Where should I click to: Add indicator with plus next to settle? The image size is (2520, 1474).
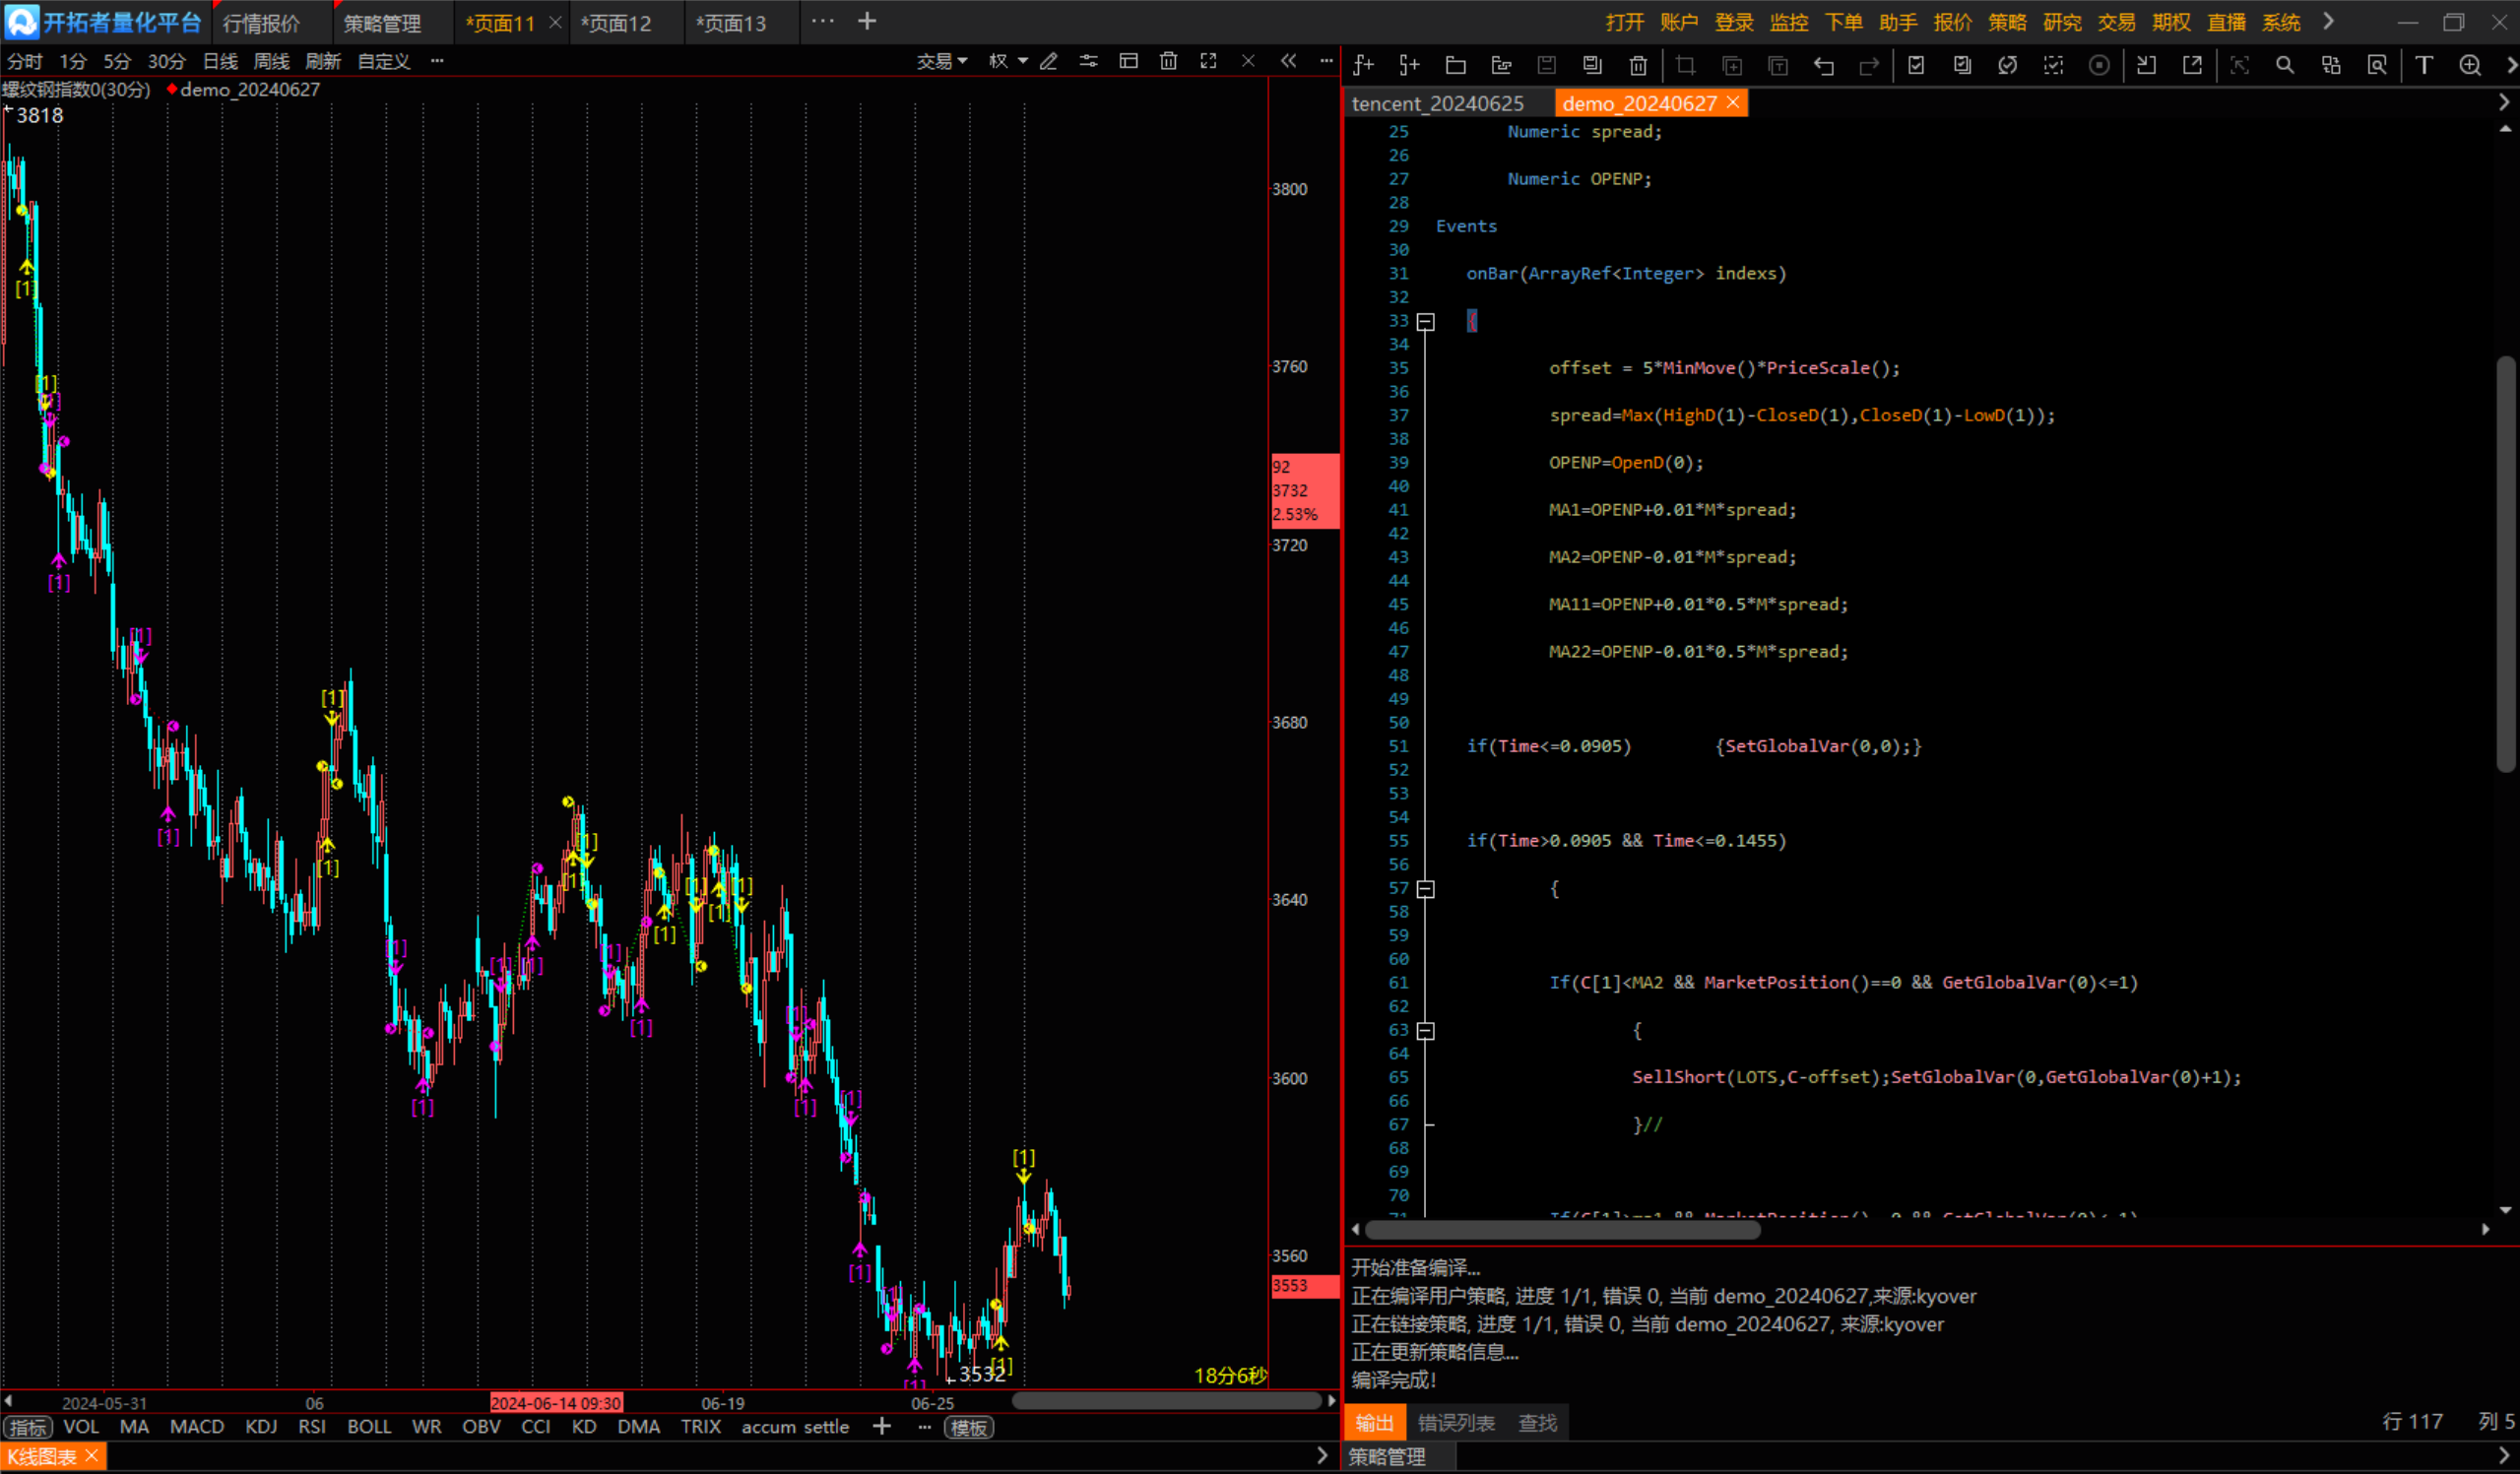(881, 1426)
